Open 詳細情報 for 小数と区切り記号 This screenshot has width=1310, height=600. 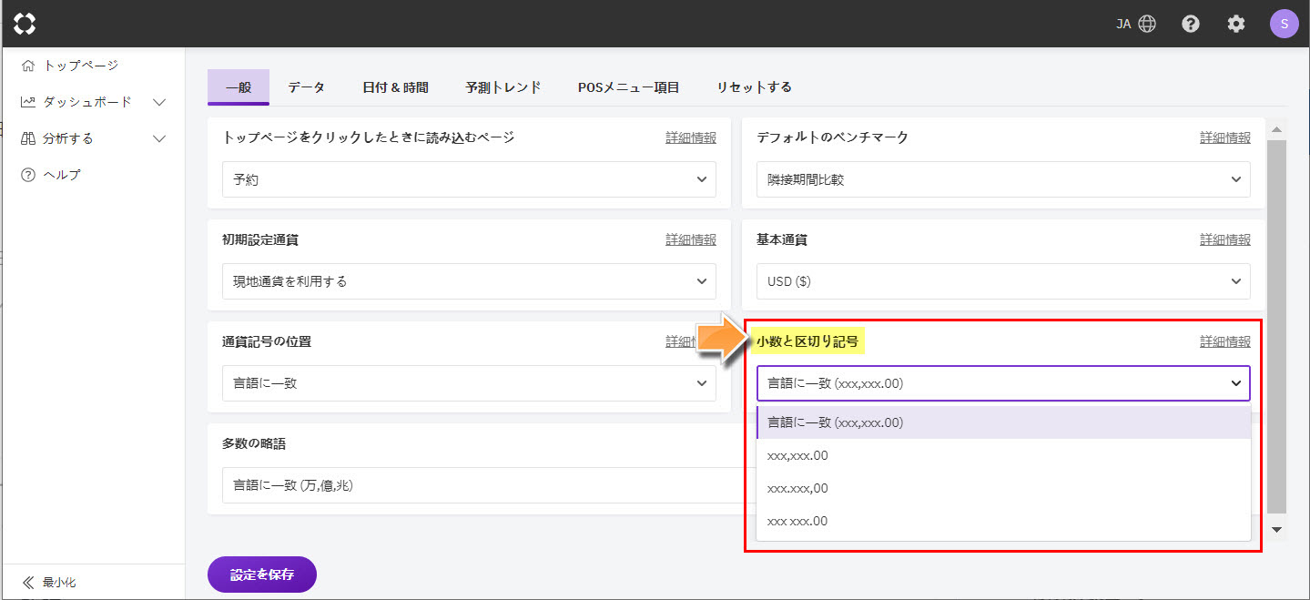pyautogui.click(x=1225, y=341)
